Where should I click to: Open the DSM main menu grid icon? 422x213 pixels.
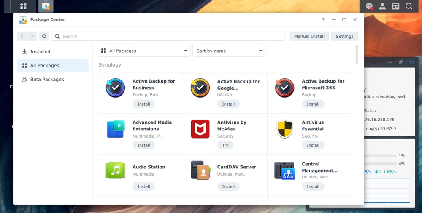pos(23,6)
